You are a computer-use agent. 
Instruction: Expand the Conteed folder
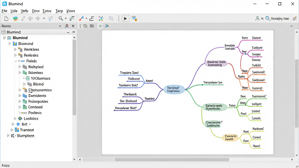point(20,107)
